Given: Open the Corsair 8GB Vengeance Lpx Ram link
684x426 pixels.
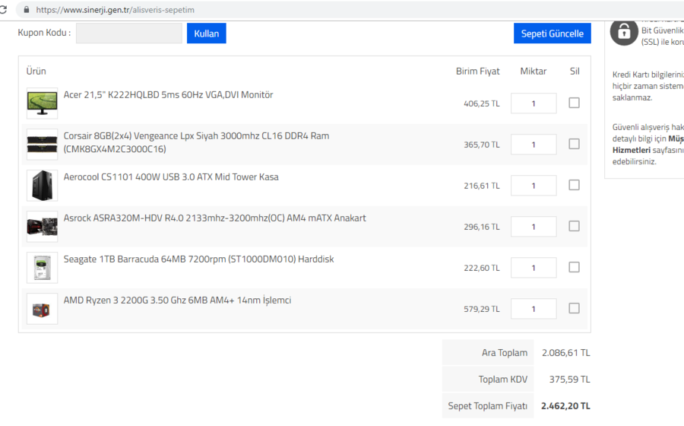Looking at the screenshot, I should coord(196,142).
